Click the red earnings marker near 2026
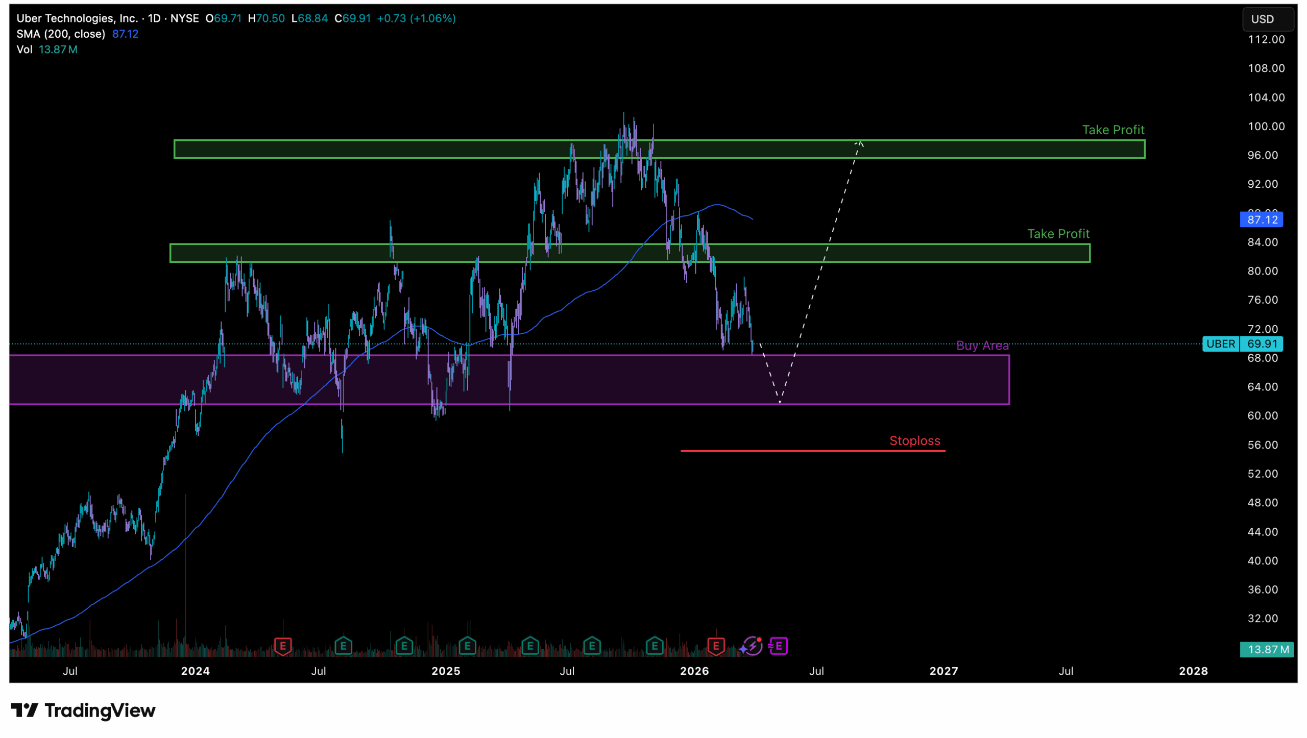 click(716, 647)
